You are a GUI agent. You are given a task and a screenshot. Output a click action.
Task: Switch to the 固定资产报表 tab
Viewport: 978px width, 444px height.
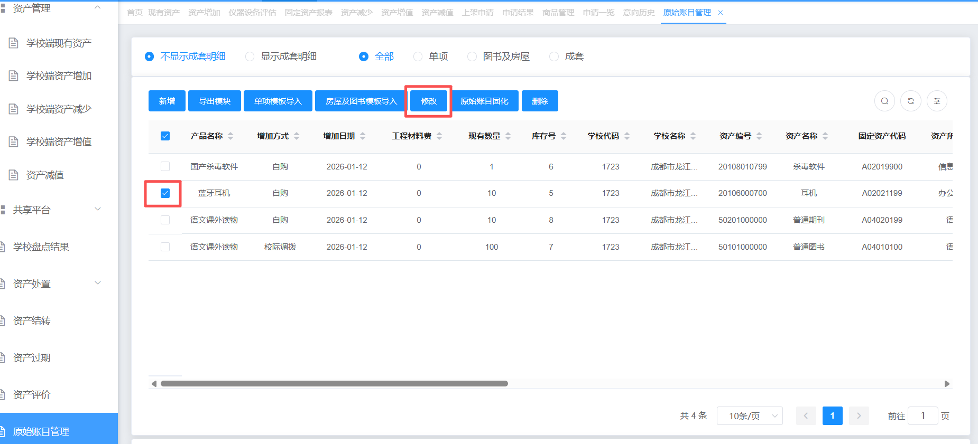[x=308, y=13]
